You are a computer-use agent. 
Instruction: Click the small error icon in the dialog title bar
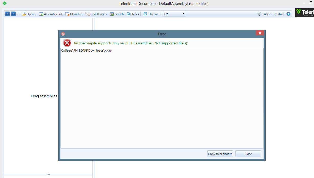point(63,34)
